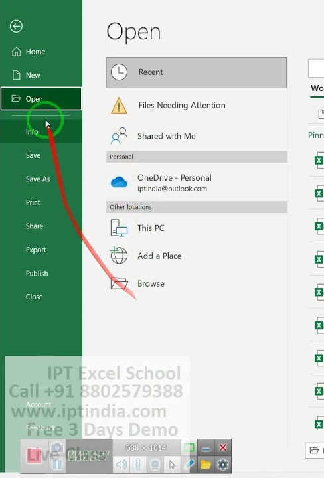
Task: Take a screenshot with recorder camera icon
Action: click(x=57, y=448)
